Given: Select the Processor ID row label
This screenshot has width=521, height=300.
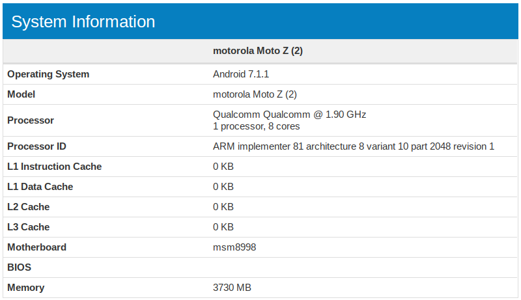Looking at the screenshot, I should pos(36,146).
